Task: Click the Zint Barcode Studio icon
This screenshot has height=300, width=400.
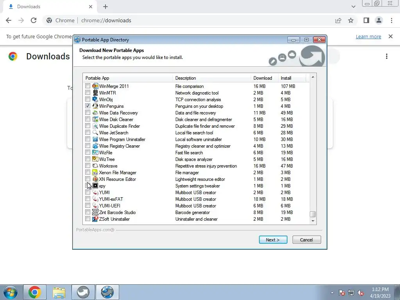Action: 95,212
